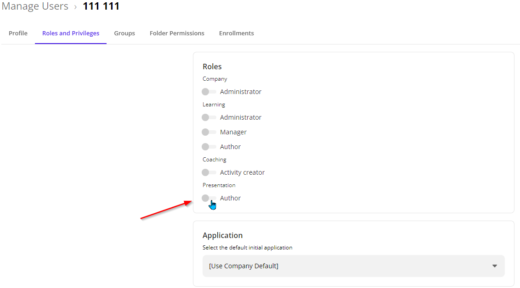
Task: Toggle the Learning Manager role switch
Action: click(209, 132)
